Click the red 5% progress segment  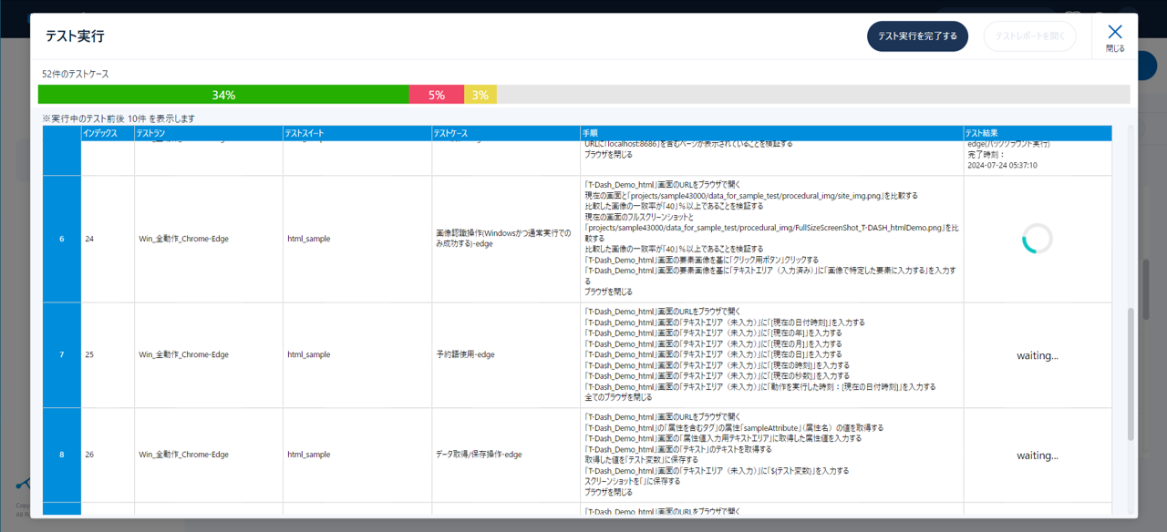click(437, 95)
